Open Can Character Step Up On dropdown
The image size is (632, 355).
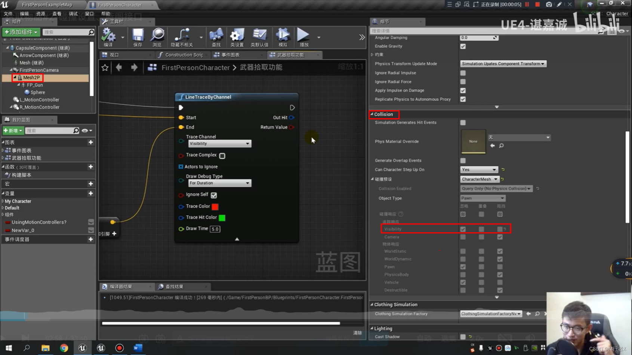(479, 169)
